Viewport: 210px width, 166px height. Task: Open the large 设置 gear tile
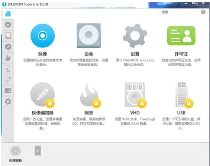(x=135, y=36)
